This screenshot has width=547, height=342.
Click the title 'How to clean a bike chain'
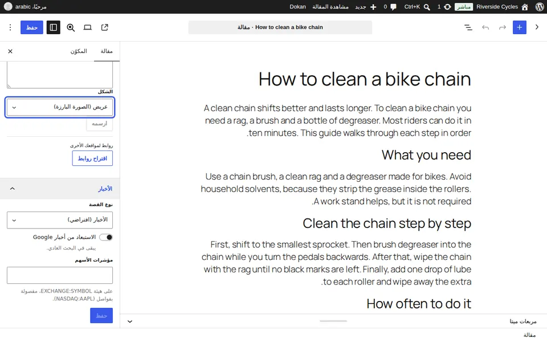(365, 79)
